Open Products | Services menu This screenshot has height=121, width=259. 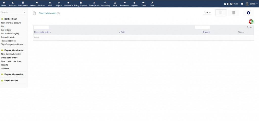pyautogui.click(x=37, y=4)
